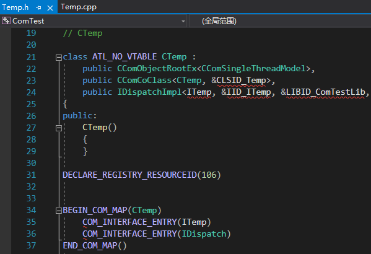Click the 106 resource id value
The height and width of the screenshot is (254, 371).
click(209, 175)
